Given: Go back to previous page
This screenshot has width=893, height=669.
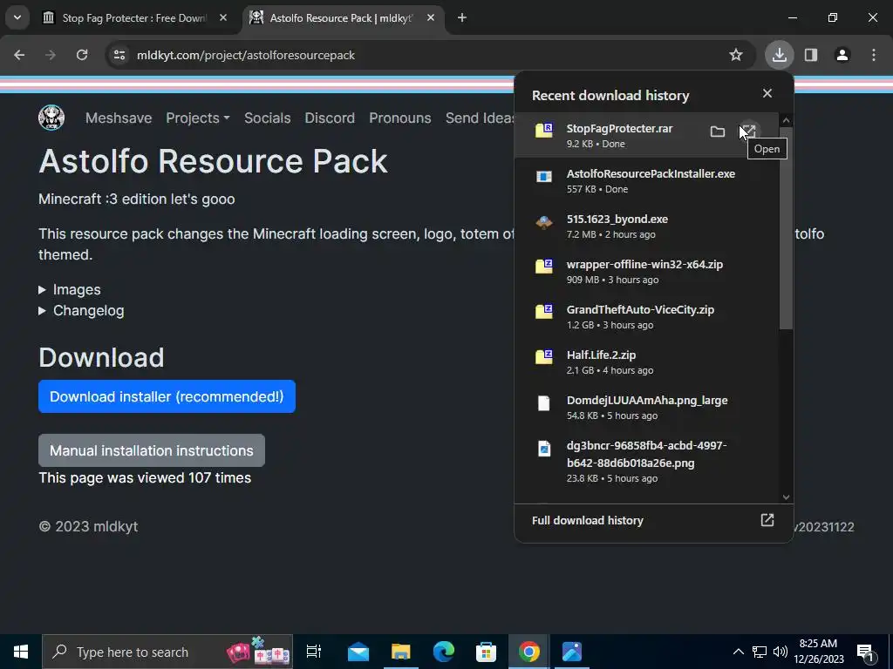Looking at the screenshot, I should pos(19,55).
